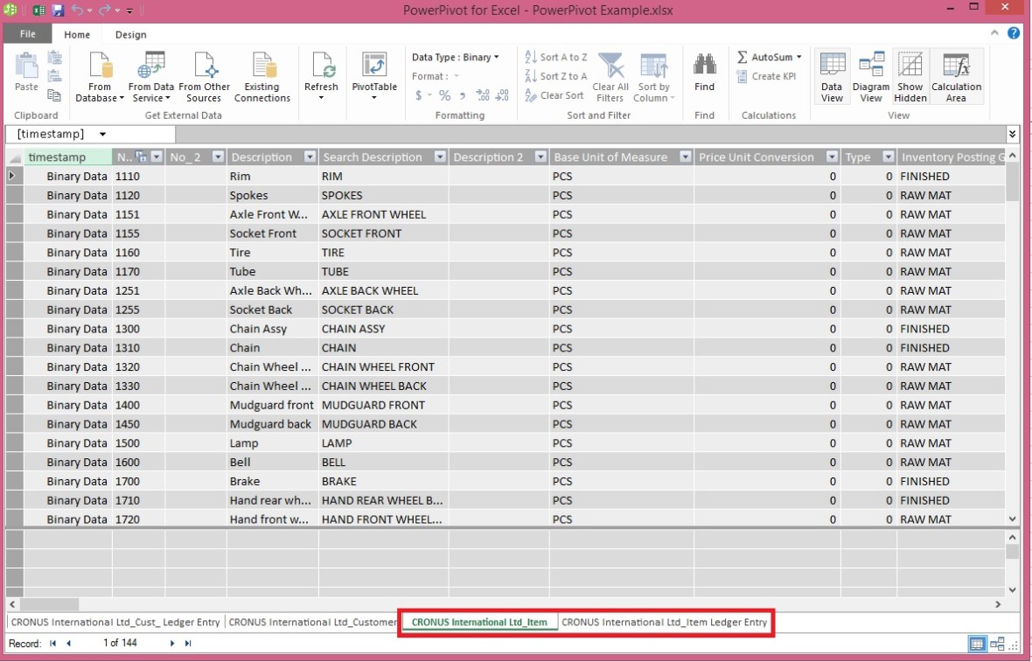Image resolution: width=1032 pixels, height=662 pixels.
Task: Open the Calculation Area
Action: 956,76
